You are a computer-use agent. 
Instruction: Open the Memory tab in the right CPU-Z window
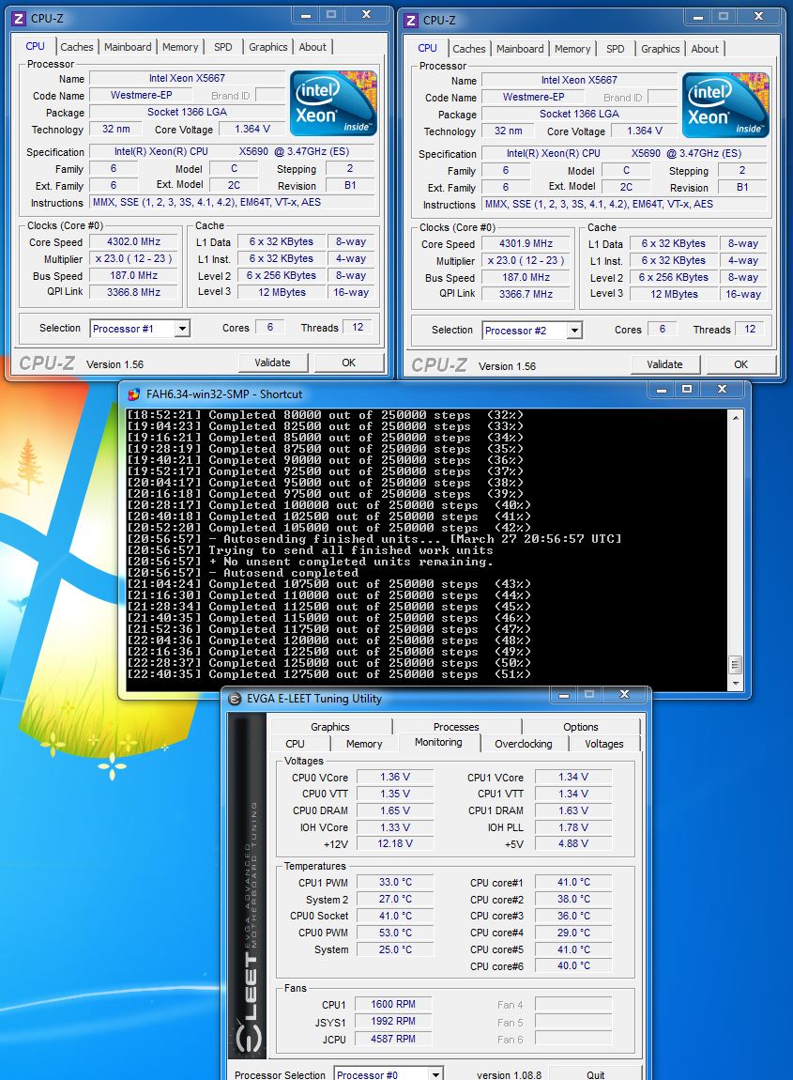572,49
